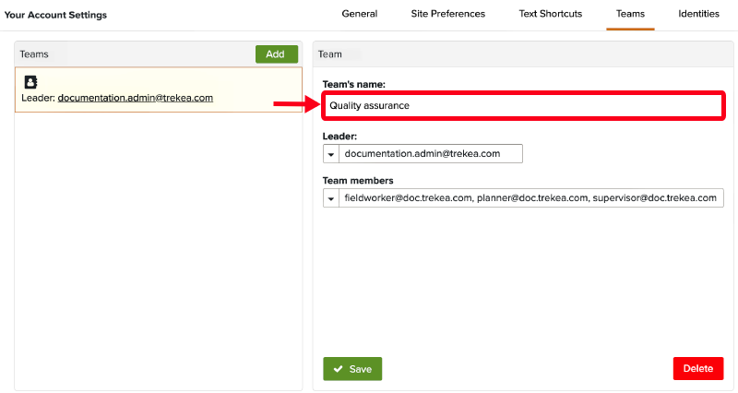Click the checkmark icon on the Save button
Screen dimensions: 738x393
(x=338, y=369)
